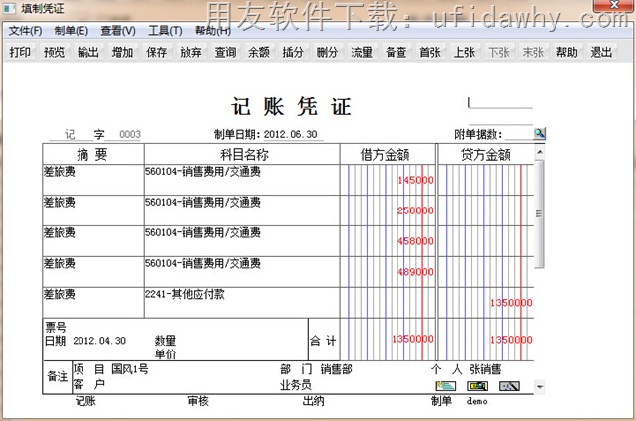Click the 帮助 help toolbar button
Viewport: 636px width, 421px height.
tap(566, 52)
